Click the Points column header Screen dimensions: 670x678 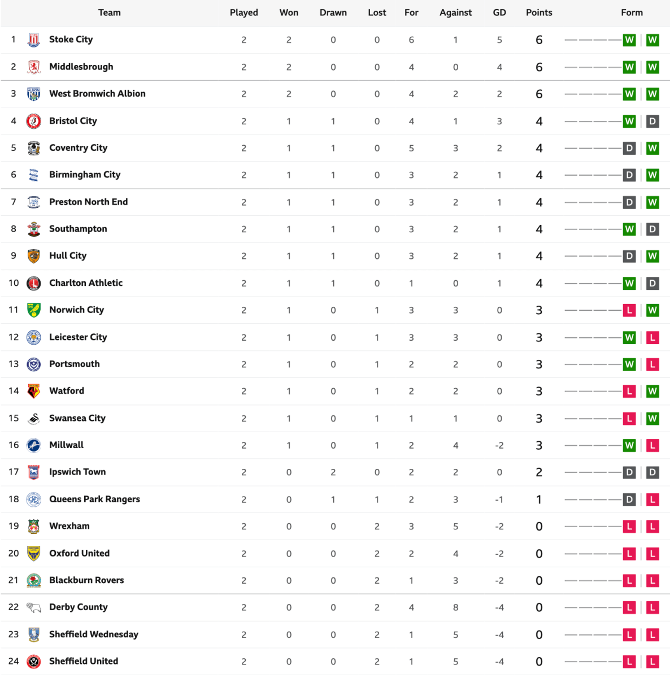539,12
